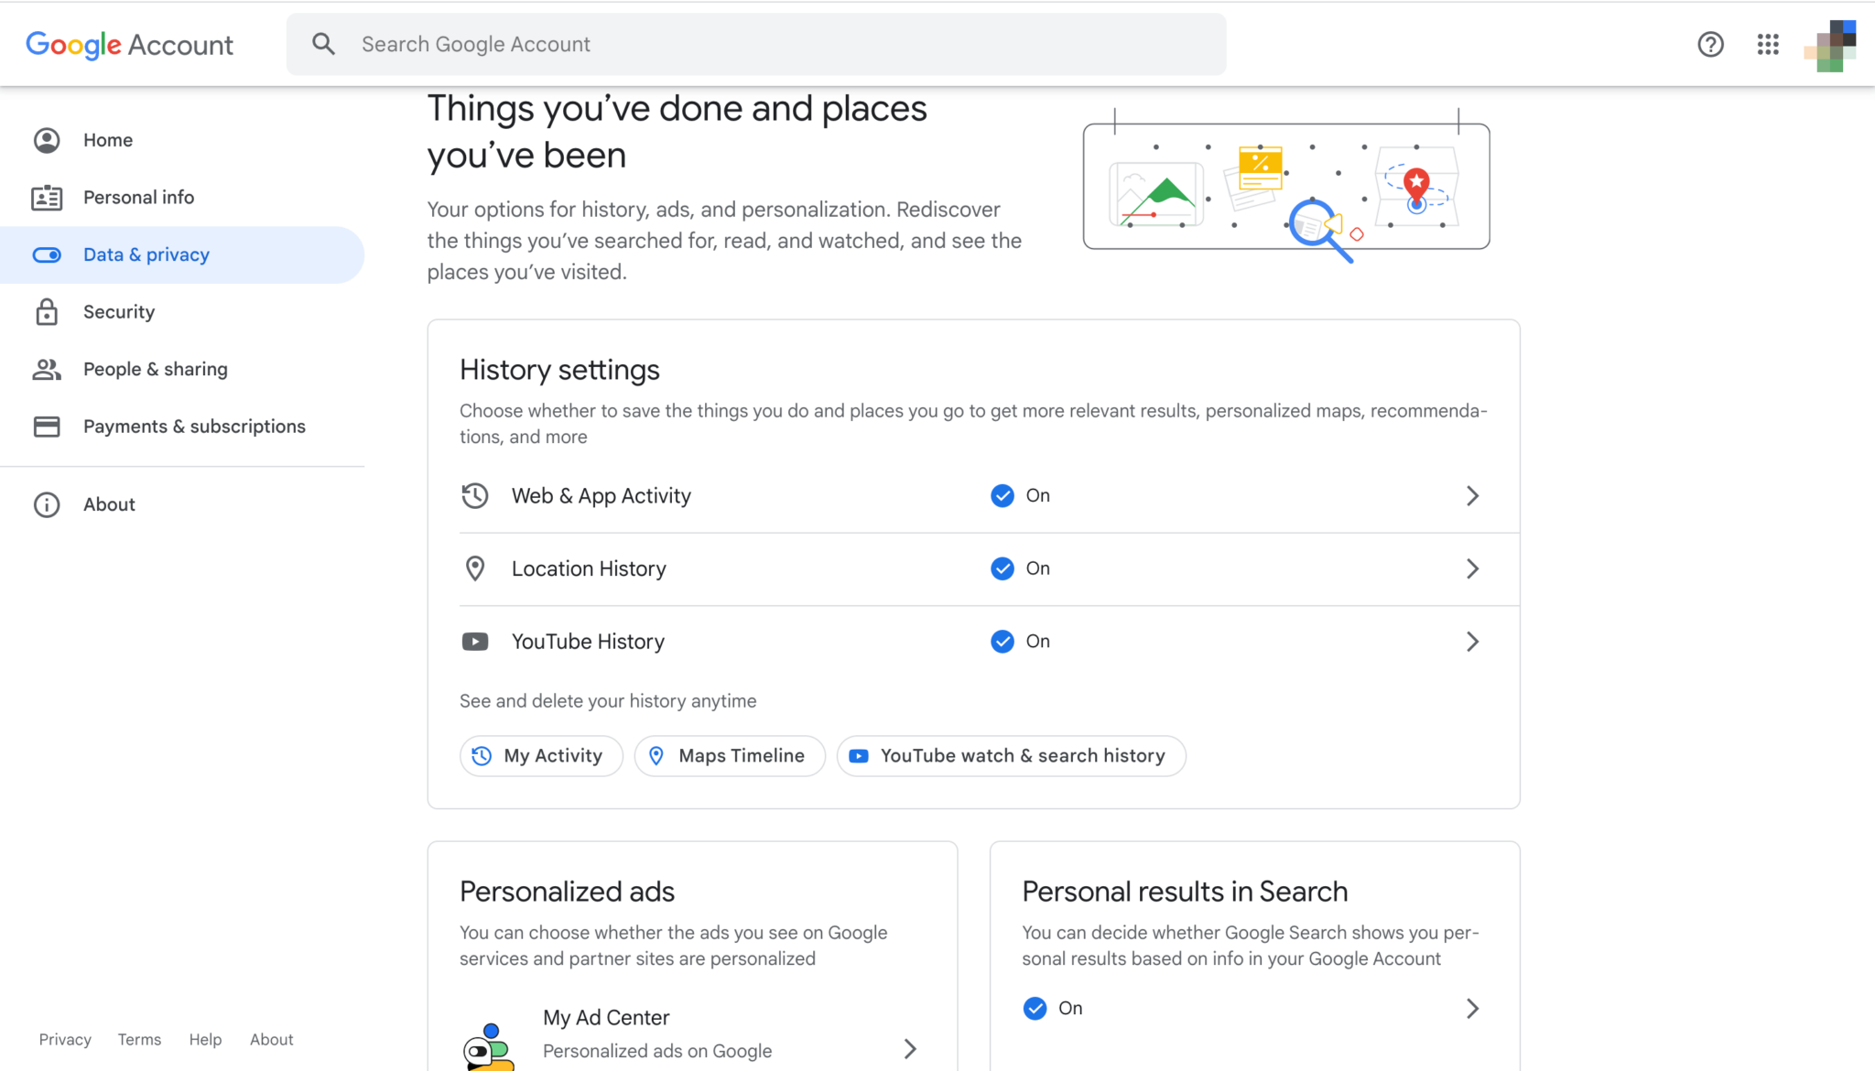
Task: Click the My Ad Center illustration icon
Action: pos(488,1046)
